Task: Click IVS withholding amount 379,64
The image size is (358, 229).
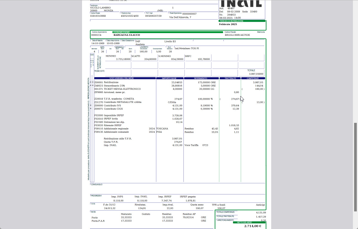Action: [235, 105]
